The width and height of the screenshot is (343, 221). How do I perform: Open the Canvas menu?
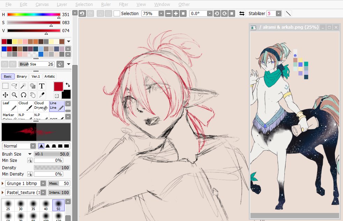coord(42,5)
